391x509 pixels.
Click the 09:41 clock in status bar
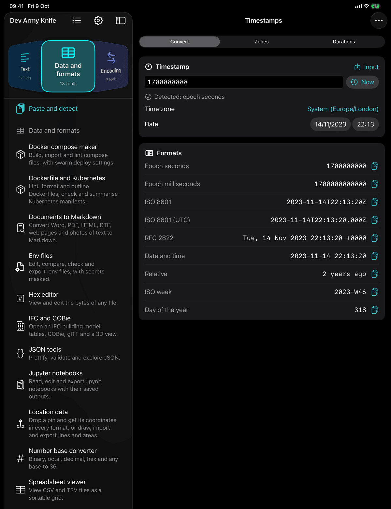(17, 6)
